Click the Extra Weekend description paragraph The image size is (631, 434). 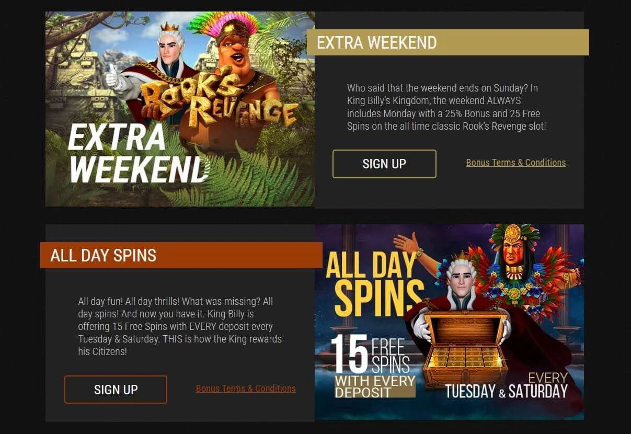(447, 107)
